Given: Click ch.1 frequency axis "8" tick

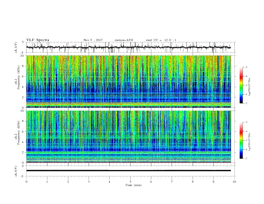Looking at the screenshot, I should click(23, 66).
